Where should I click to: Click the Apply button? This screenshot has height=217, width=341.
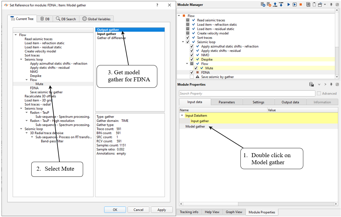(162, 210)
